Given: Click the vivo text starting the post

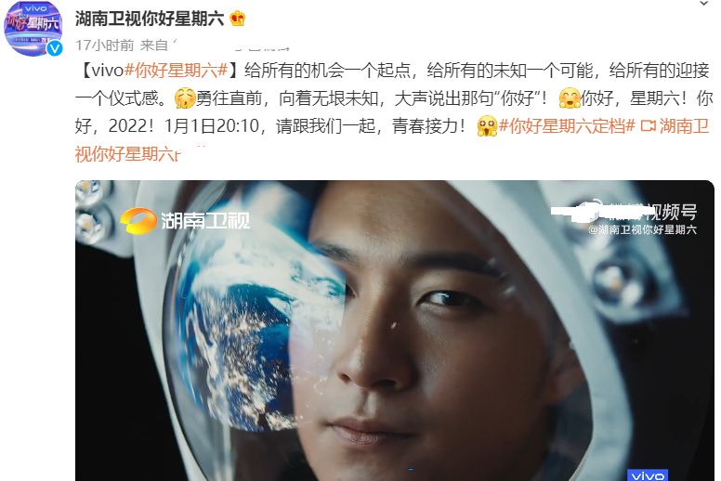Looking at the screenshot, I should click(x=108, y=71).
